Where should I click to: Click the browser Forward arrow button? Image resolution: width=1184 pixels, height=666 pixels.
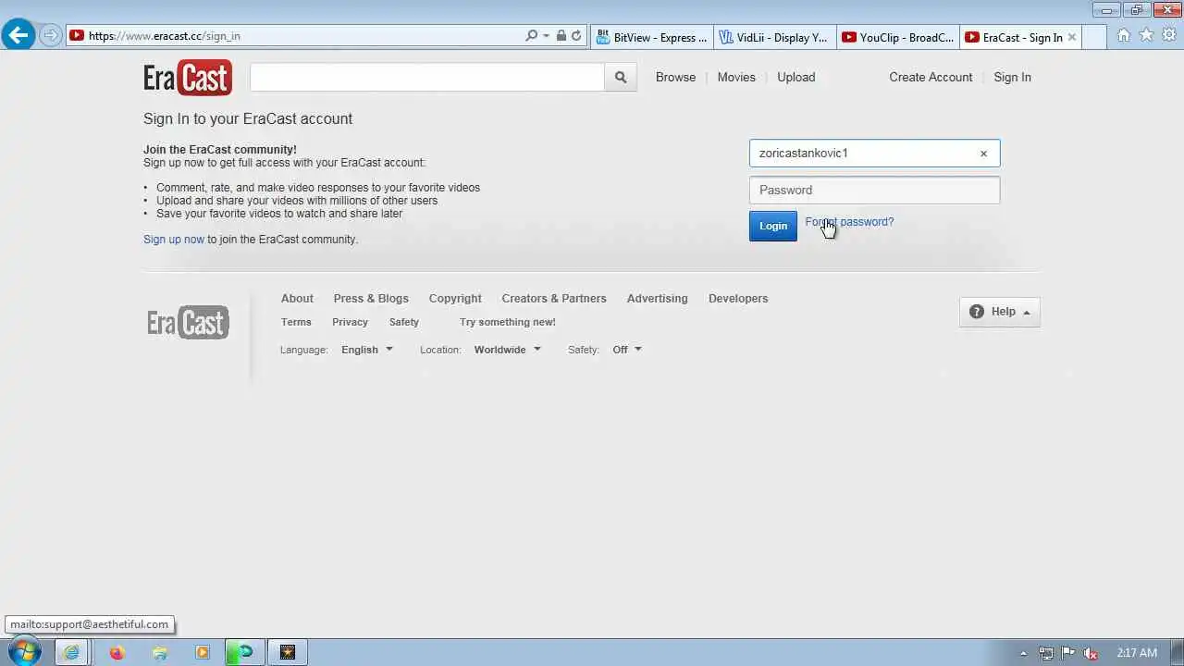pyautogui.click(x=50, y=36)
